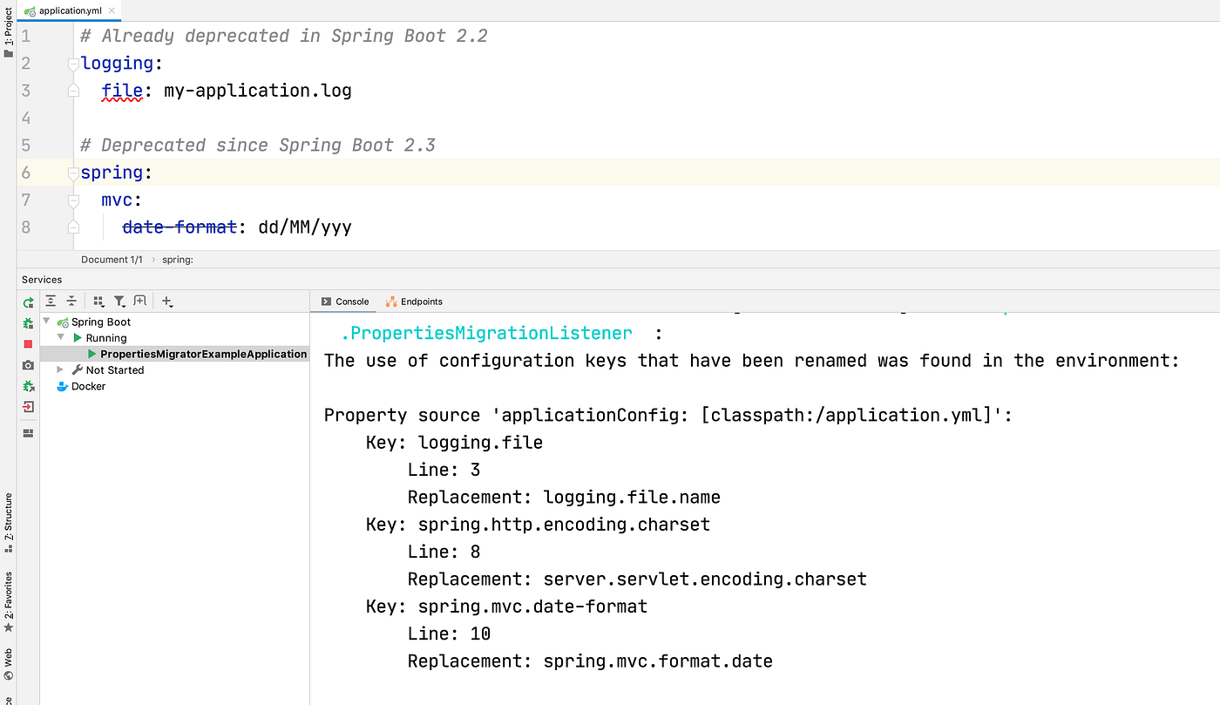The width and height of the screenshot is (1220, 705).
Task: Click Key: spring.http.encoding.charset in the console
Action: click(538, 525)
